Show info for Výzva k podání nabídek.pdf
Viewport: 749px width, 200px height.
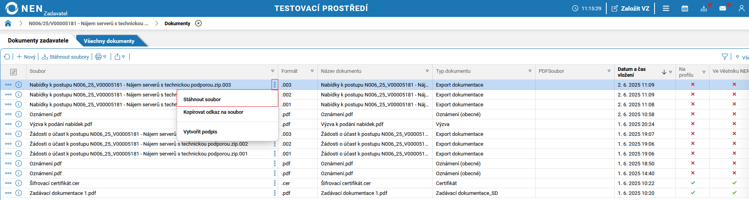coord(19,124)
